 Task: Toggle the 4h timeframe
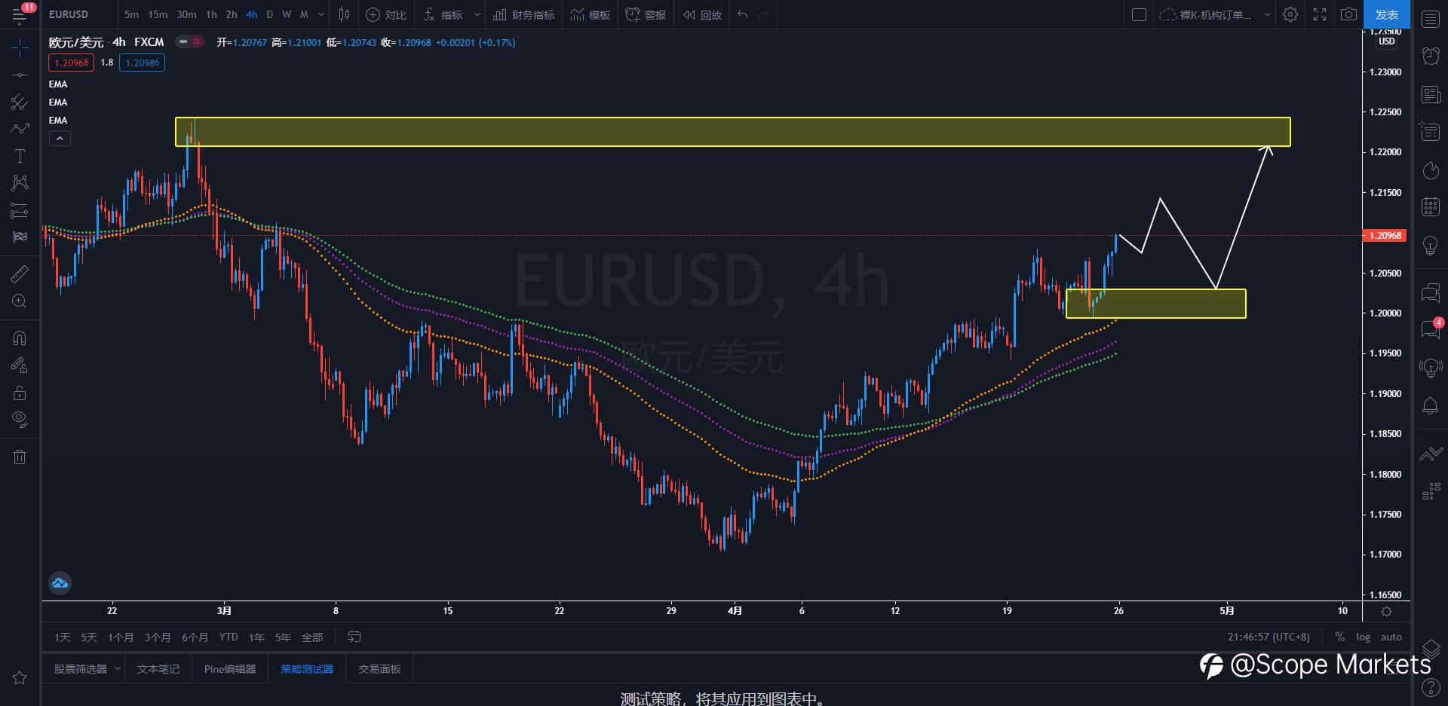click(251, 14)
